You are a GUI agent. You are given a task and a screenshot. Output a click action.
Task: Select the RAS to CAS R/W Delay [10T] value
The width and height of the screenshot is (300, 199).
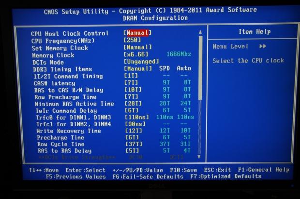click(133, 90)
